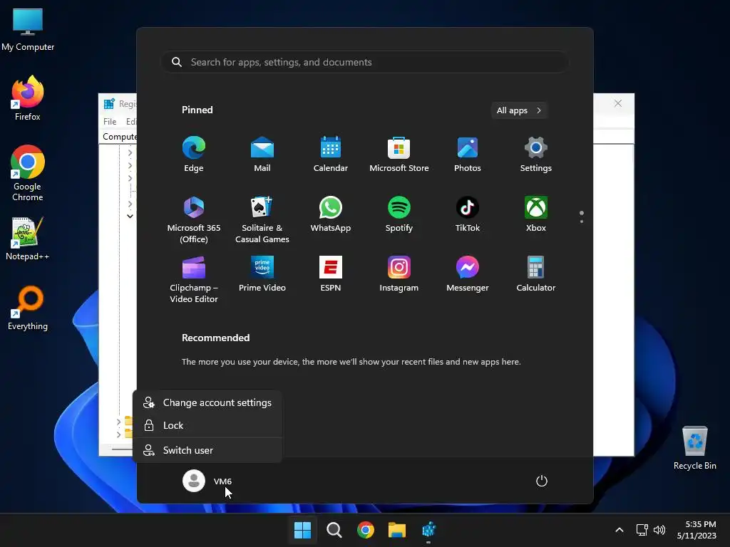Collapse the expanded Registry tree node
This screenshot has width=730, height=547.
click(130, 216)
